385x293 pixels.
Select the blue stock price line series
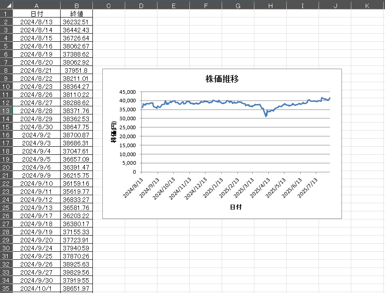[x=236, y=102]
